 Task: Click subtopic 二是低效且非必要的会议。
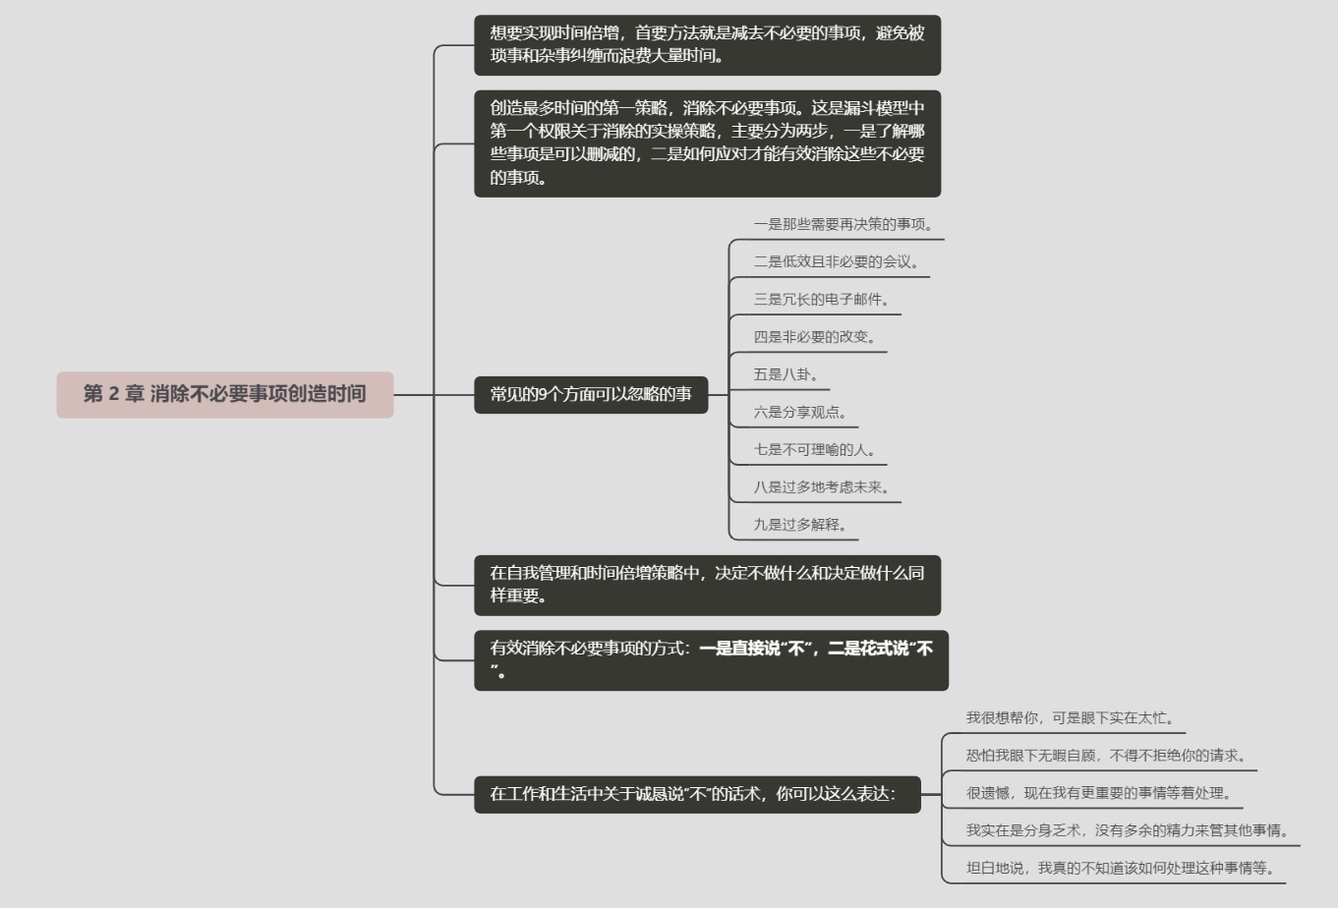tap(837, 261)
